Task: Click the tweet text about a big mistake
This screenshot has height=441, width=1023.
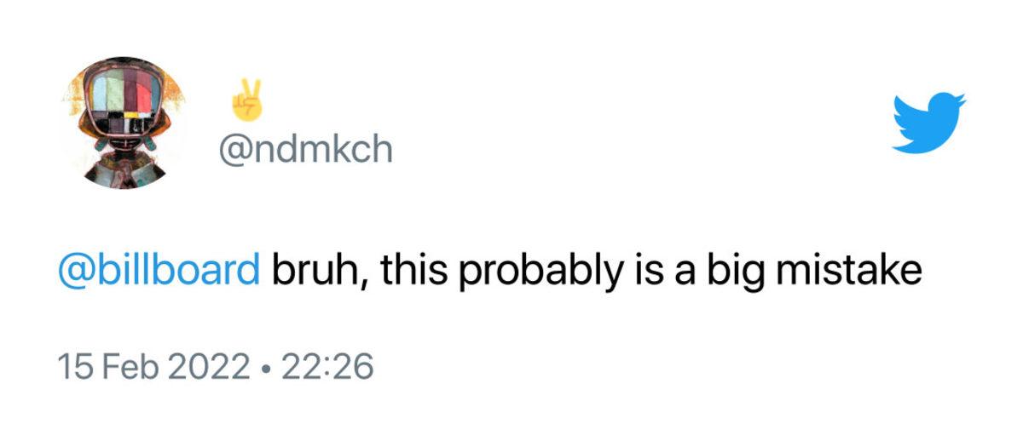Action: 595,272
